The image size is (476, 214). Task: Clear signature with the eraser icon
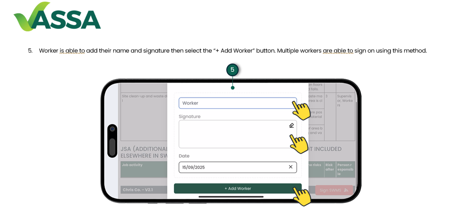291,125
